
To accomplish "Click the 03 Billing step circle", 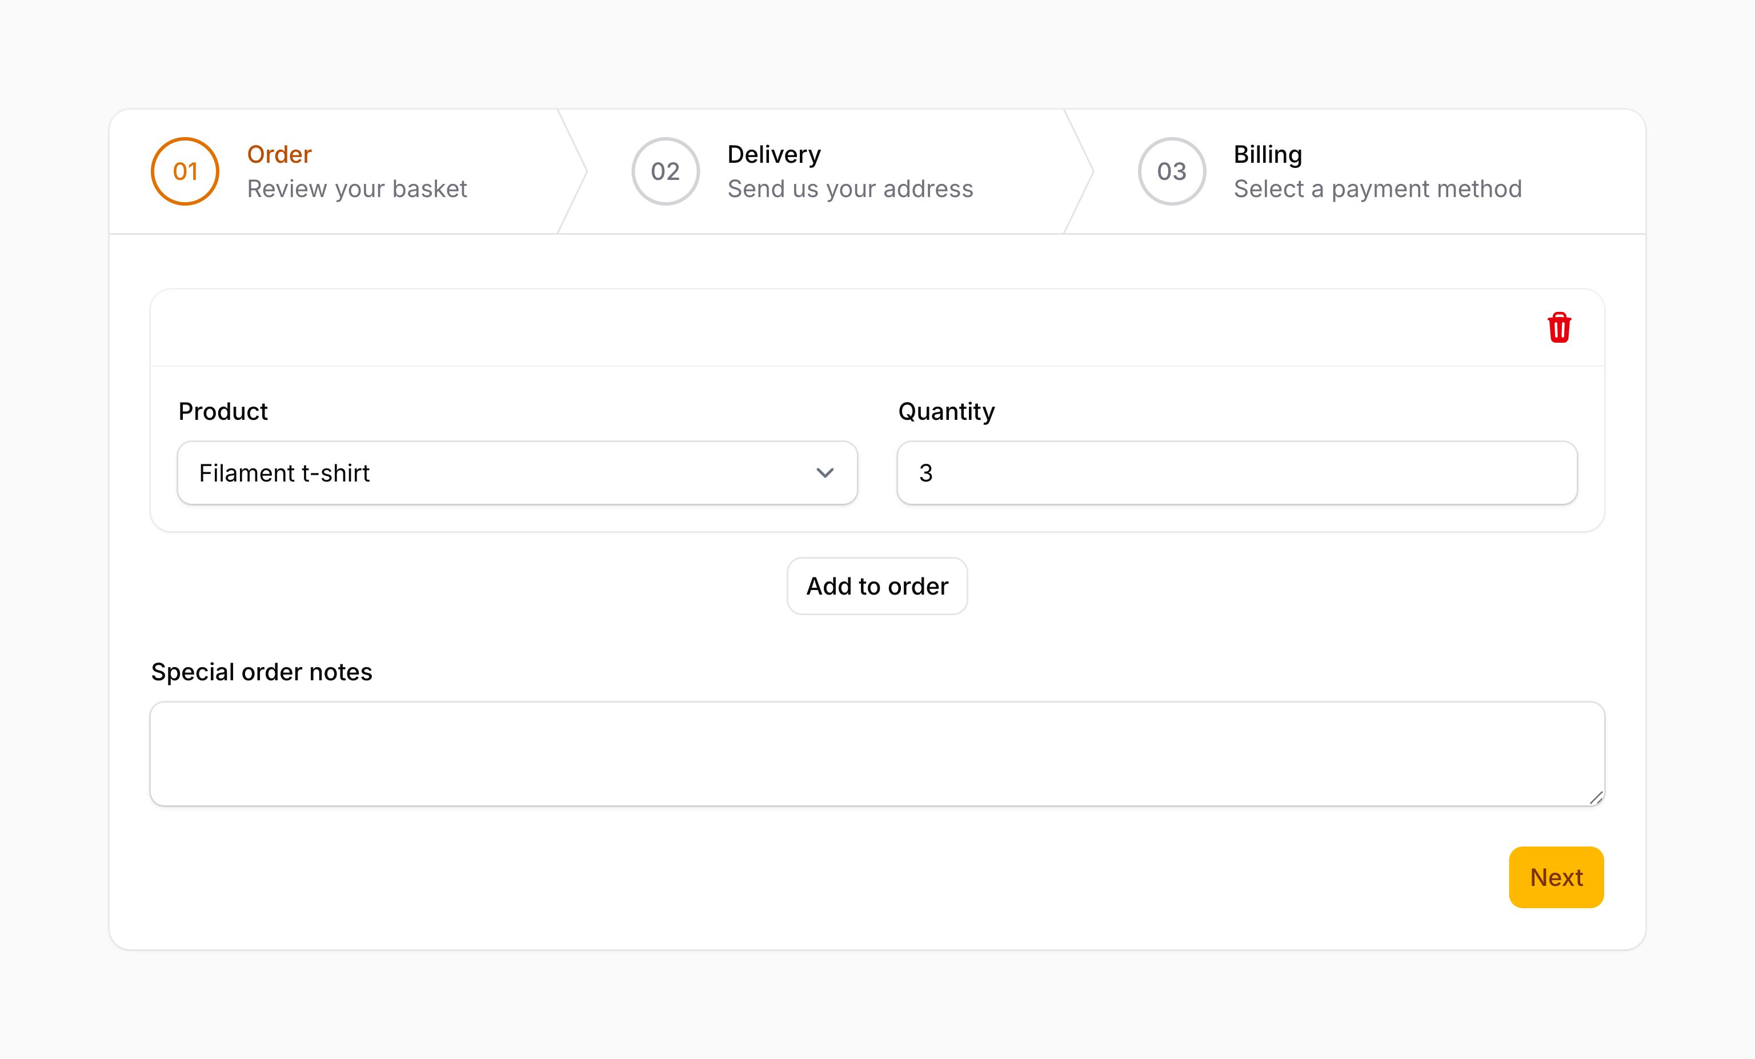I will (x=1172, y=171).
